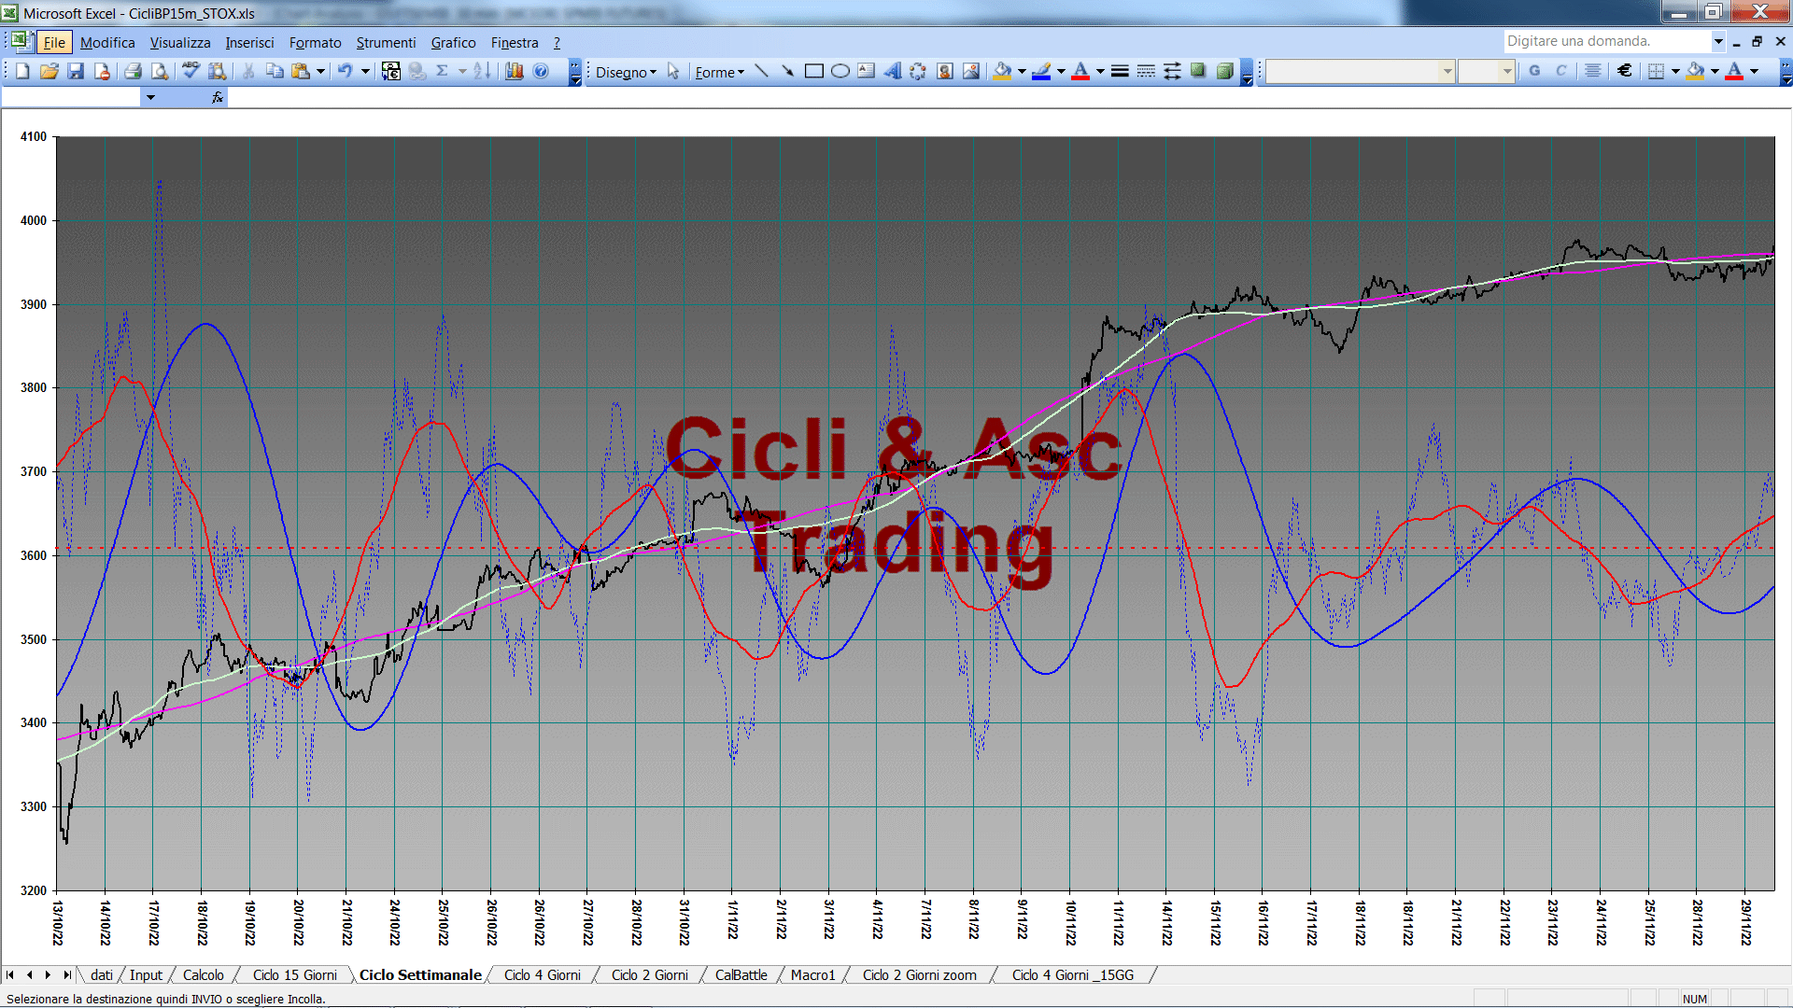The width and height of the screenshot is (1793, 1008).
Task: Undo the last action
Action: (346, 71)
